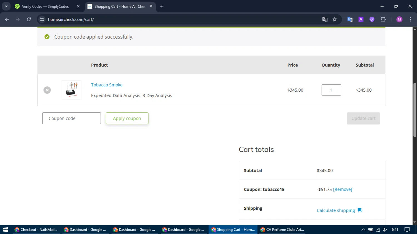
Task: Remove the tobacco15 coupon
Action: coord(342,189)
